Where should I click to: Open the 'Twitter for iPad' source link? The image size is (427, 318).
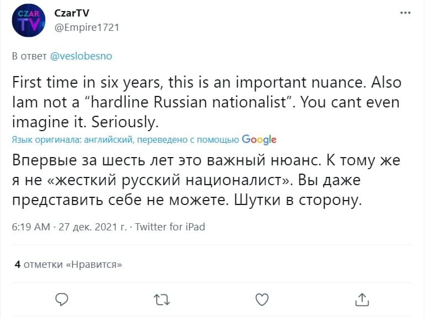(x=170, y=227)
